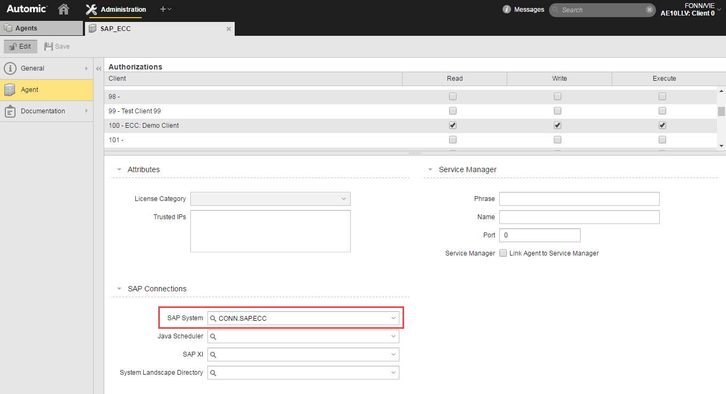Image resolution: width=726 pixels, height=394 pixels.
Task: Enable Execute for 99 - Test Client 99
Action: tap(662, 111)
